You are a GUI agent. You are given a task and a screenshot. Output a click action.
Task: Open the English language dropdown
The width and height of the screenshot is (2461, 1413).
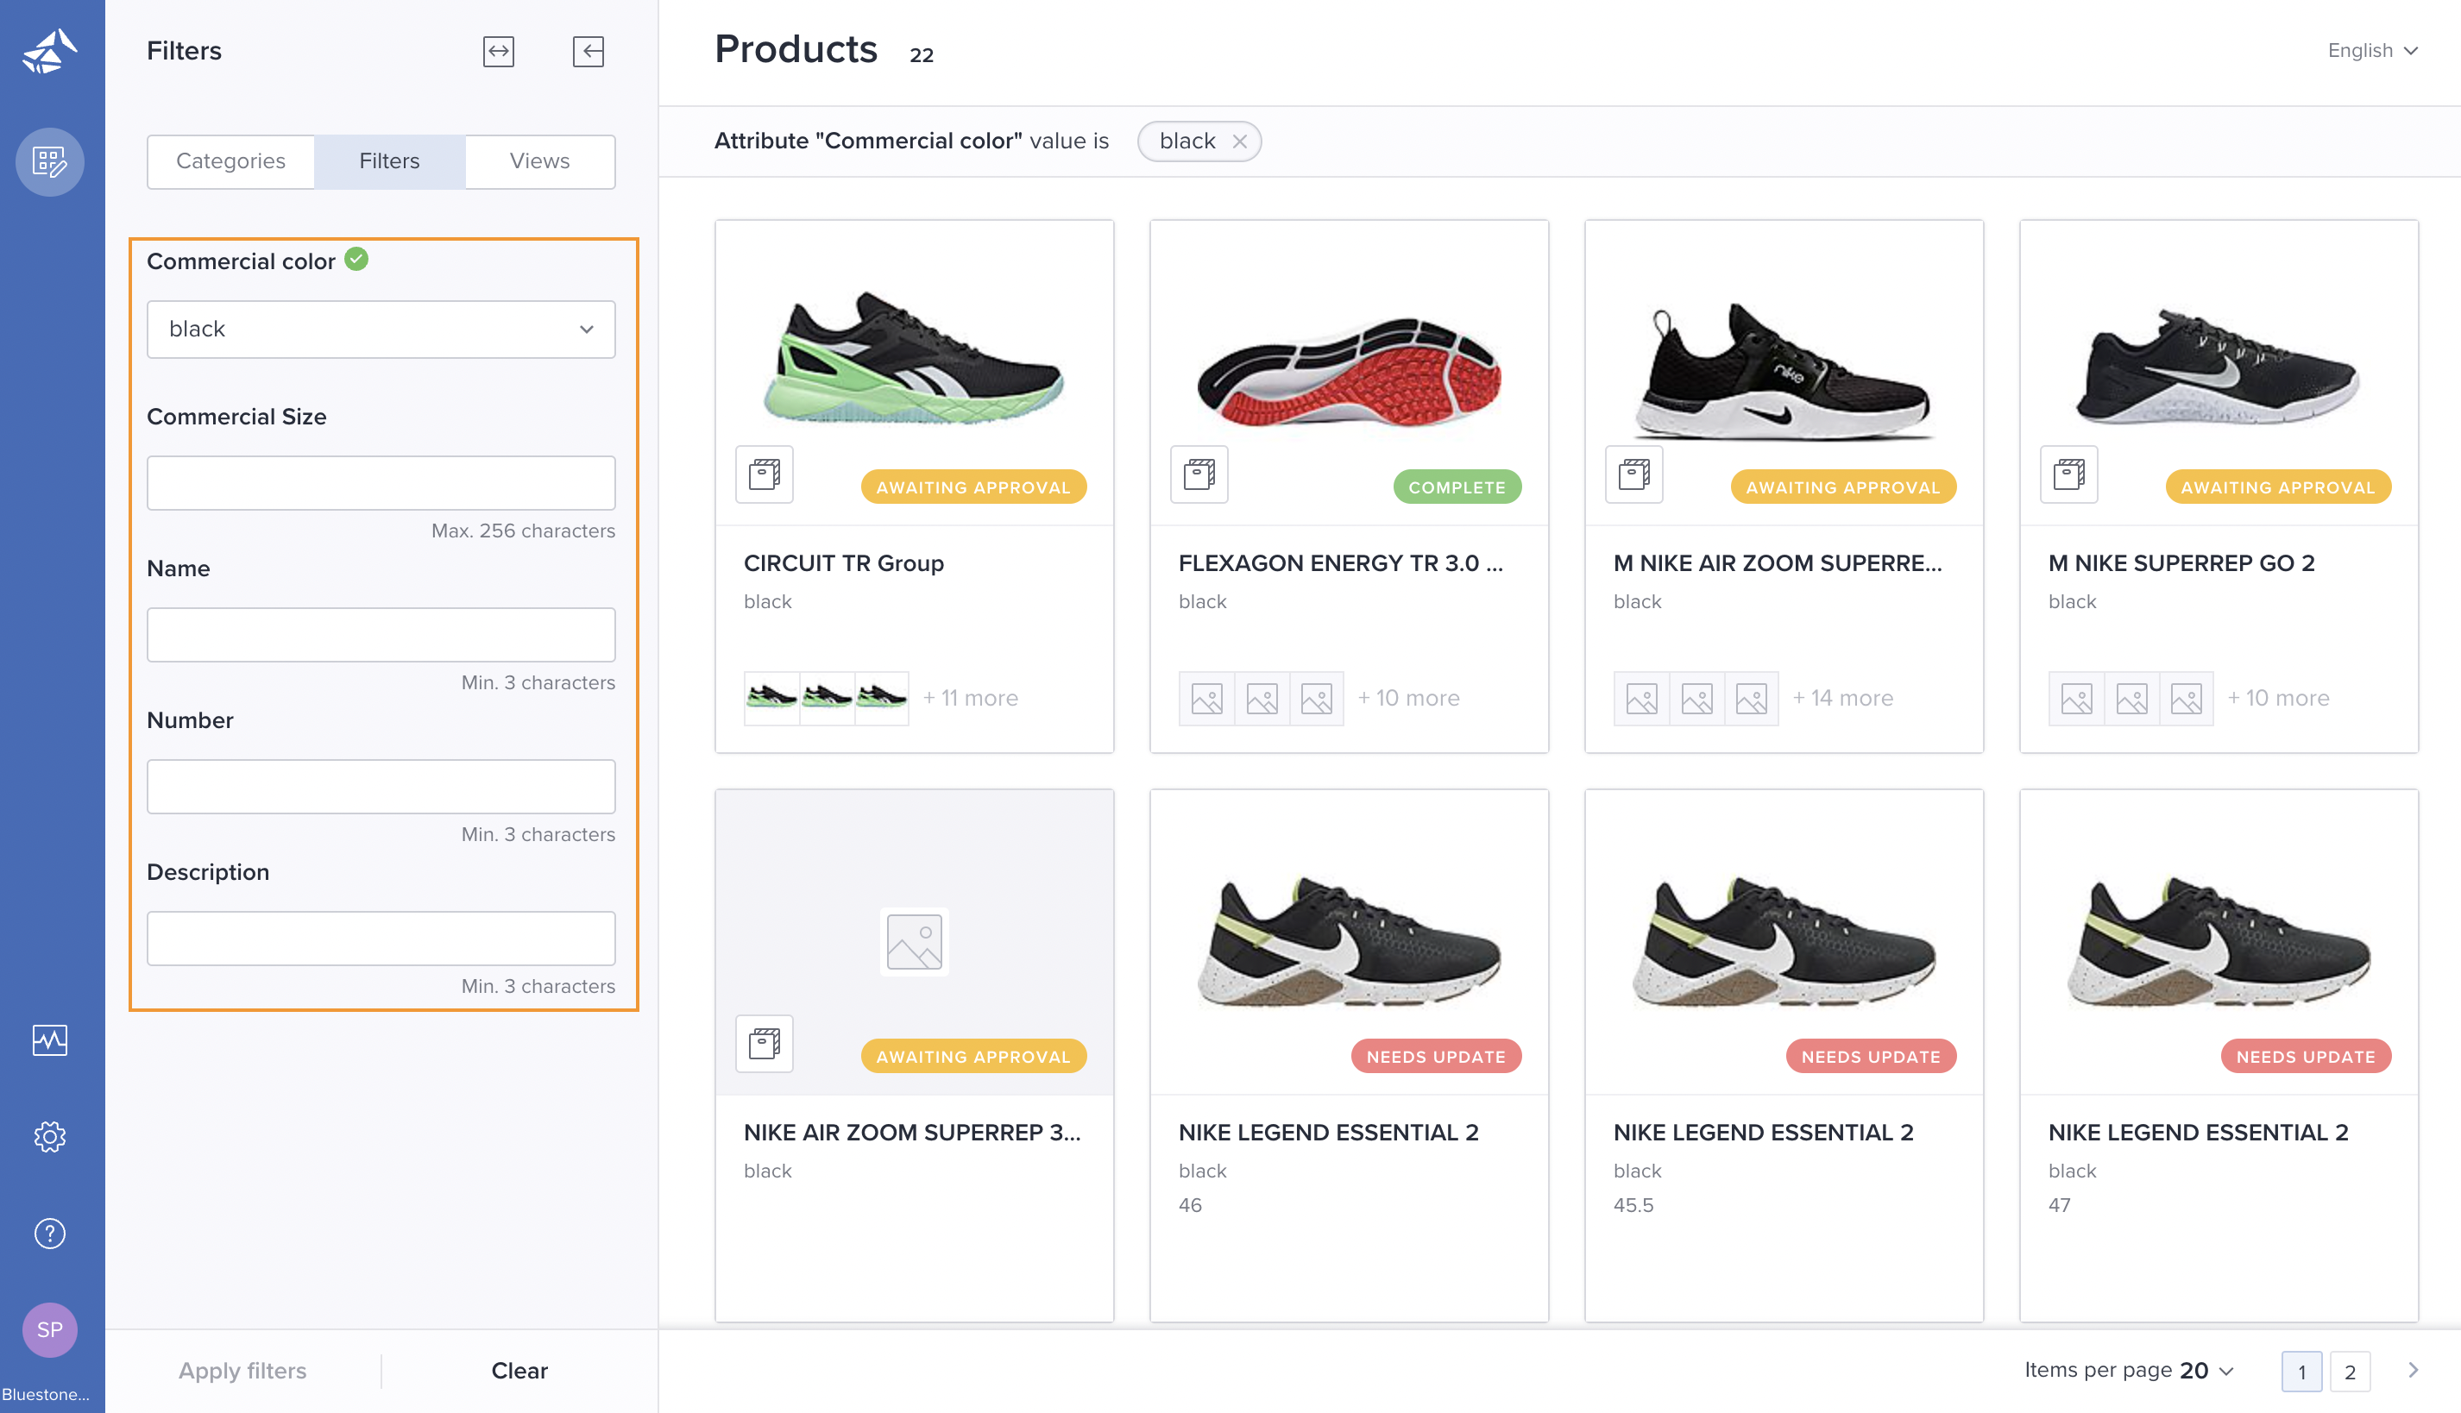coord(2373,50)
